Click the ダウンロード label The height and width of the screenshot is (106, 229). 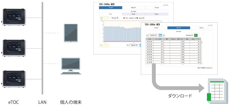180,96
